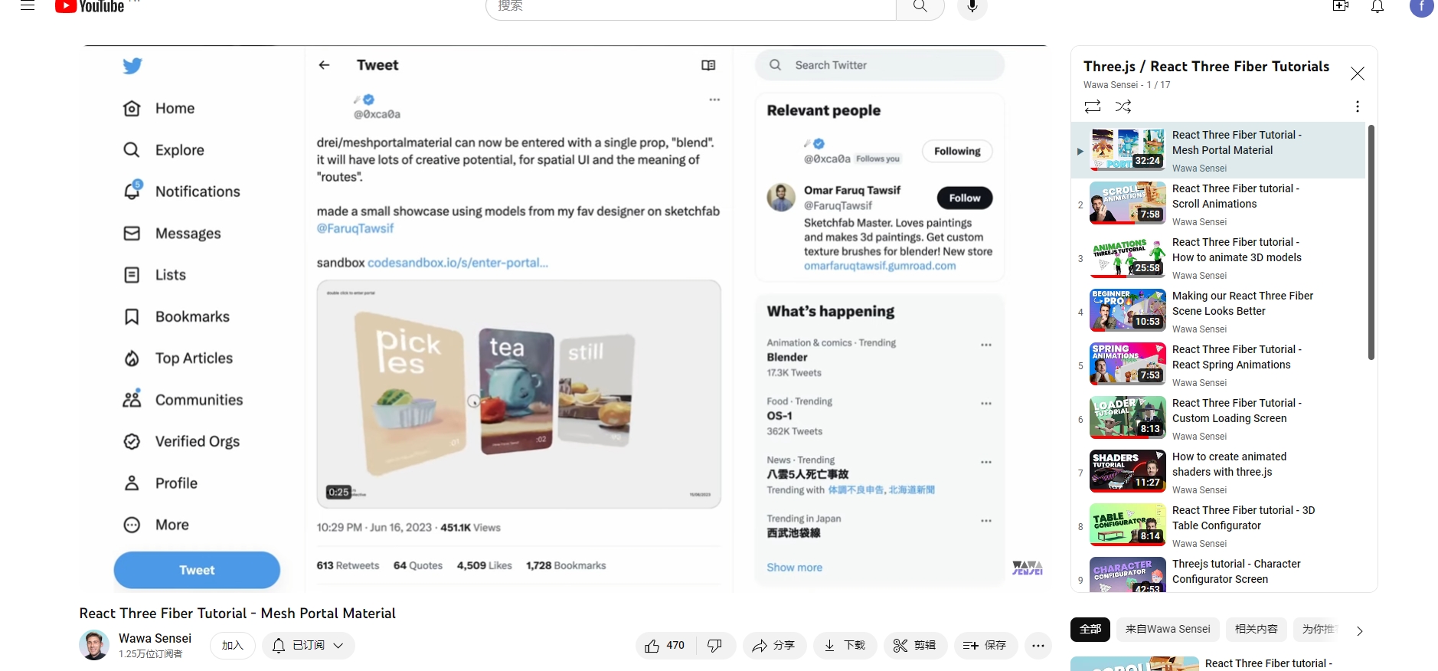Image resolution: width=1438 pixels, height=671 pixels.
Task: Click the voice search microphone icon
Action: click(x=972, y=7)
